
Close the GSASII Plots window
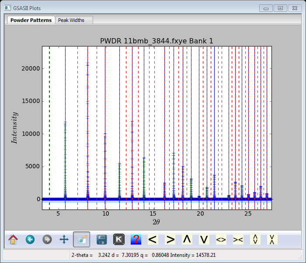click(295, 8)
